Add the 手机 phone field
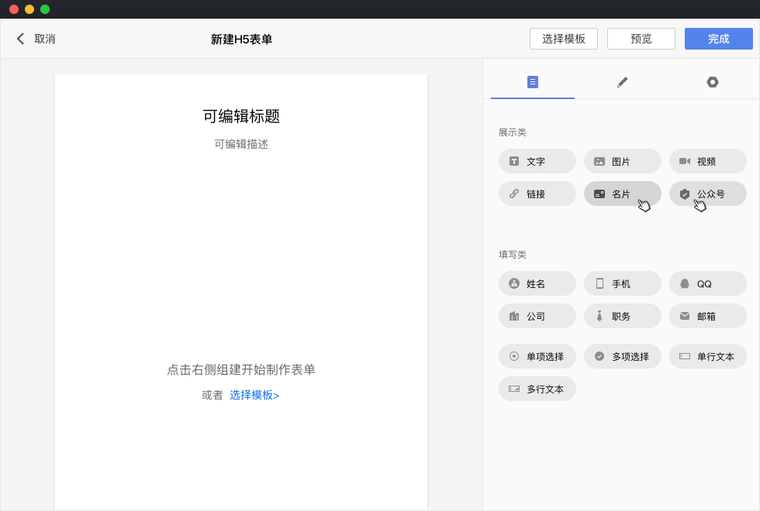 click(622, 284)
